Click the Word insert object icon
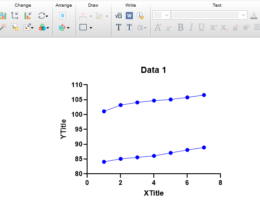The image size is (260, 208). 129,16
